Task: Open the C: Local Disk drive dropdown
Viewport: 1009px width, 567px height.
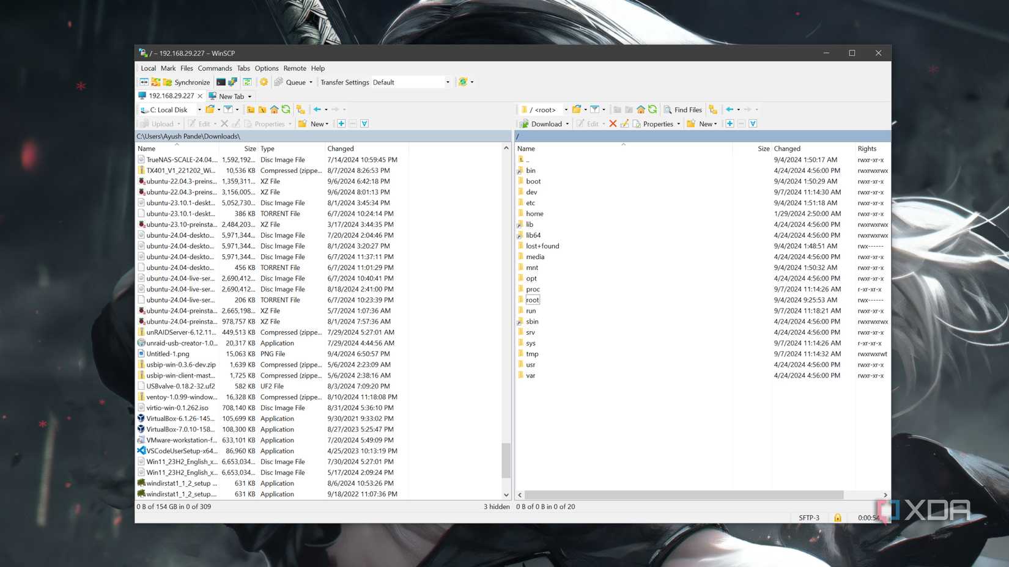Action: (x=199, y=109)
